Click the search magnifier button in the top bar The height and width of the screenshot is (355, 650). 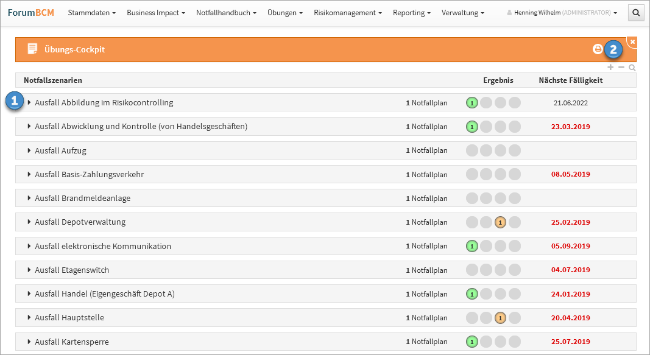click(x=637, y=13)
